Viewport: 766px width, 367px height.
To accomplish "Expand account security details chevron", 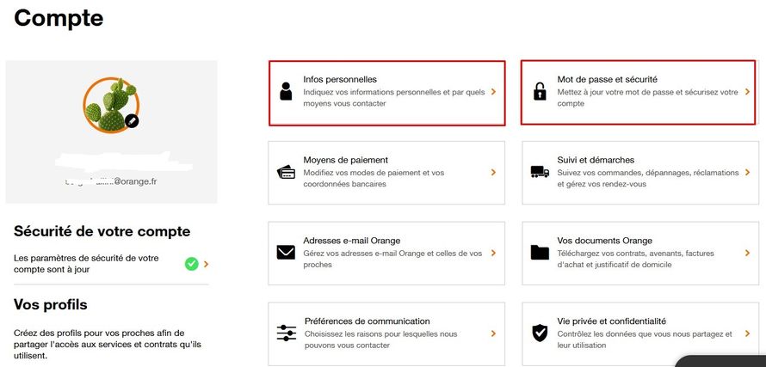I will 207,264.
